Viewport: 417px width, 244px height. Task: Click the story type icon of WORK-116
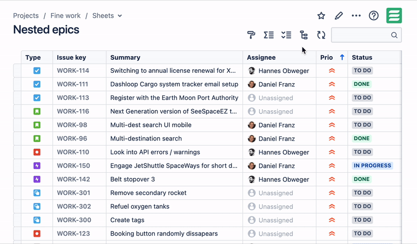click(x=36, y=111)
